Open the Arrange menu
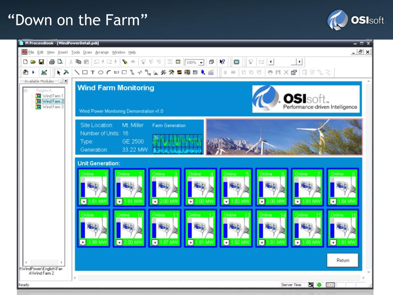 102,52
